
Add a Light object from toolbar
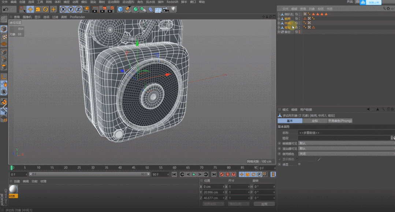tap(174, 9)
